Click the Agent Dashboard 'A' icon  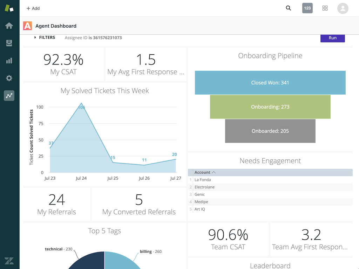click(x=27, y=25)
